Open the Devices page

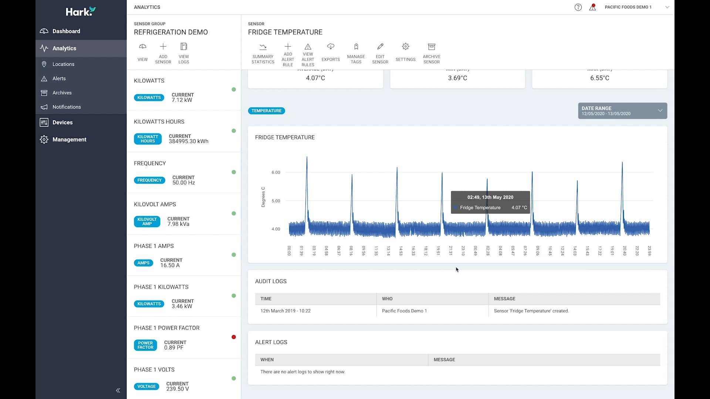click(62, 122)
